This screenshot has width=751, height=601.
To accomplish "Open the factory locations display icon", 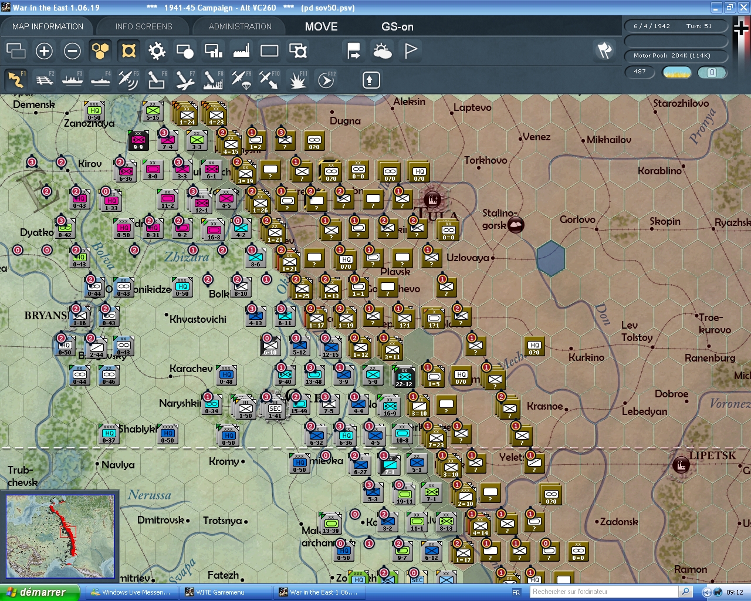I will pos(241,51).
